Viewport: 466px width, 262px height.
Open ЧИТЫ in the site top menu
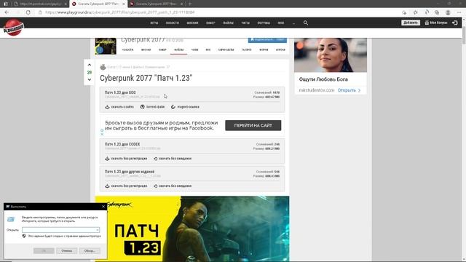point(245,23)
